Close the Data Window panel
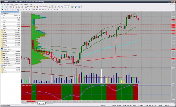Viewport: 176px width, 107px height. pyautogui.click(x=20, y=12)
